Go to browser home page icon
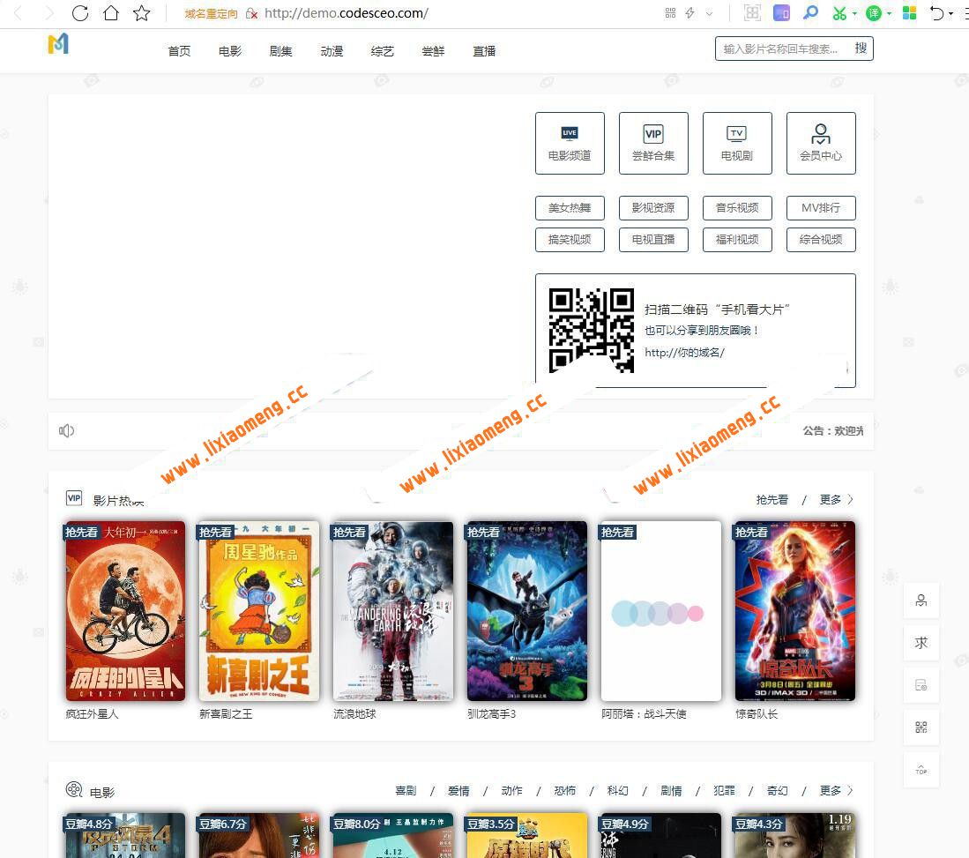 coord(111,13)
